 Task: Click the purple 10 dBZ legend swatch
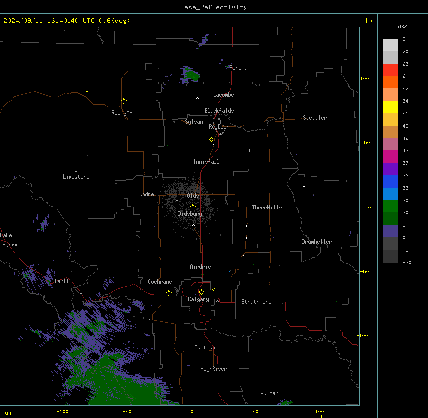390,231
